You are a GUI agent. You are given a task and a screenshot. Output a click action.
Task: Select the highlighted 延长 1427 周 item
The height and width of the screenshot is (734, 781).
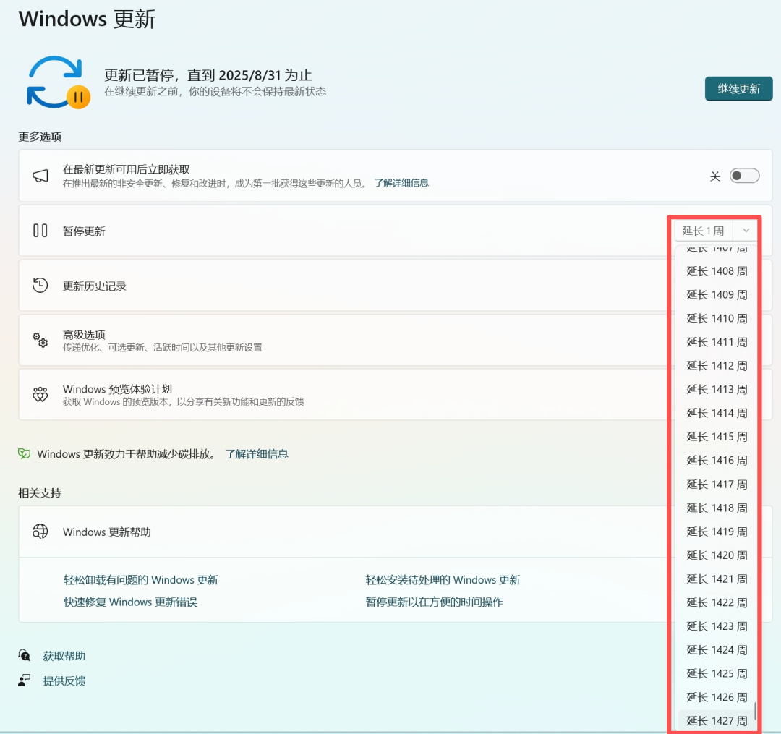pyautogui.click(x=717, y=721)
